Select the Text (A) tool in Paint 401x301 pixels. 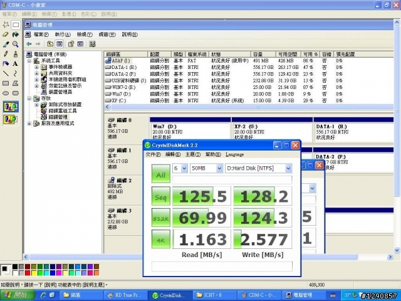(16, 64)
